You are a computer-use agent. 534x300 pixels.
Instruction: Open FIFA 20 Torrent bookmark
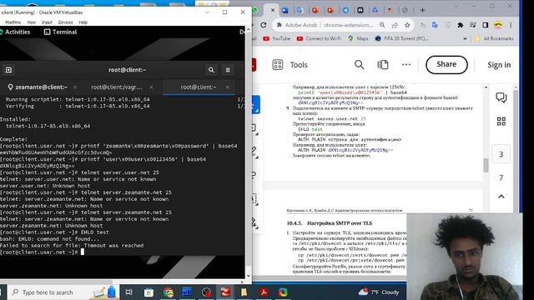[401, 38]
